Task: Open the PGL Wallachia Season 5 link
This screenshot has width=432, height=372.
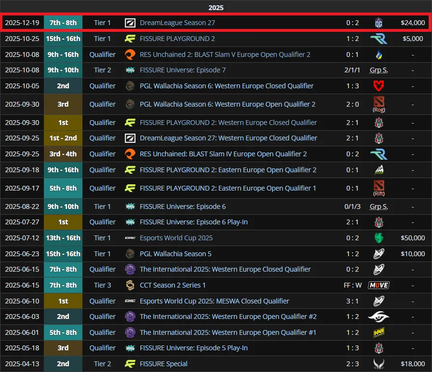Action: 175,254
